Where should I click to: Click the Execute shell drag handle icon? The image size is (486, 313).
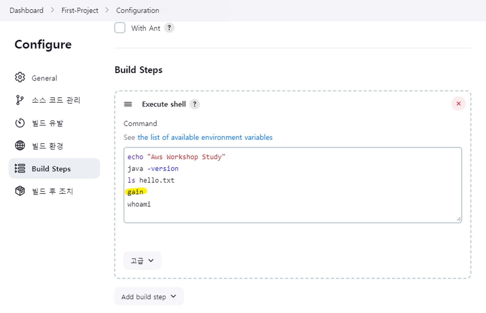128,104
